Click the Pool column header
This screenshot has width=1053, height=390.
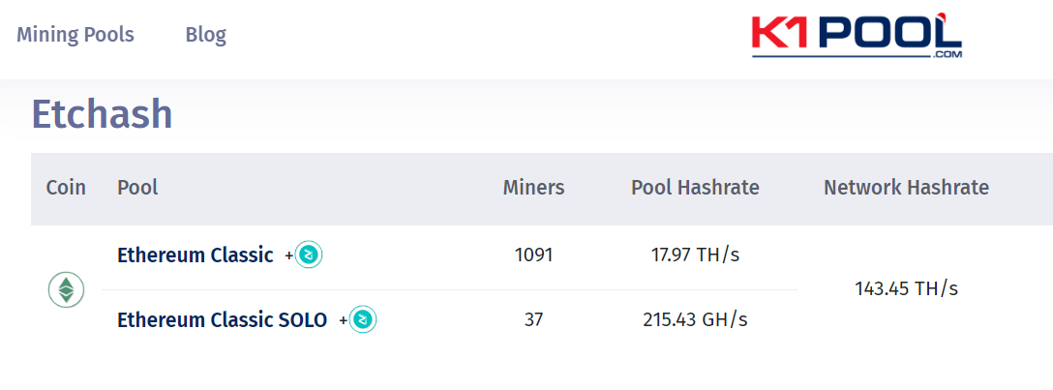coord(137,188)
